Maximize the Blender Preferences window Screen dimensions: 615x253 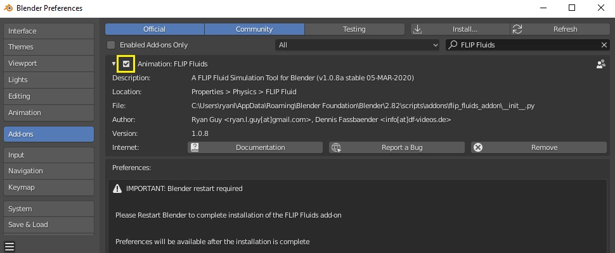click(x=572, y=8)
